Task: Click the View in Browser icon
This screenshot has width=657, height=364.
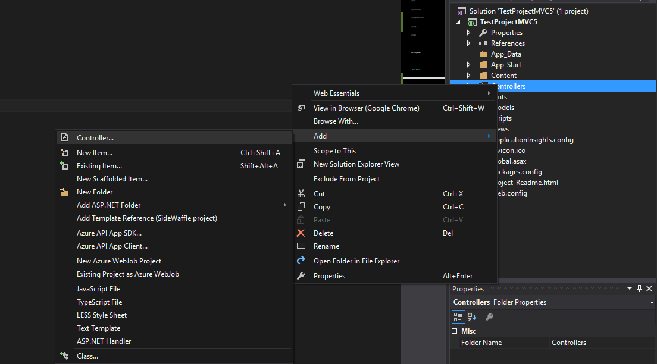Action: [x=301, y=108]
